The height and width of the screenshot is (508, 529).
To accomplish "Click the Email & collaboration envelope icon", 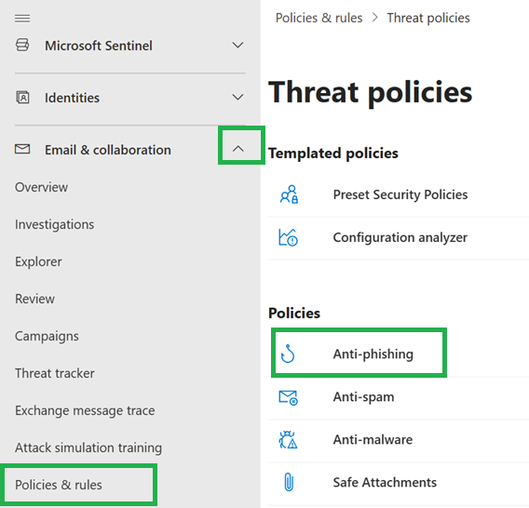I will (x=22, y=149).
